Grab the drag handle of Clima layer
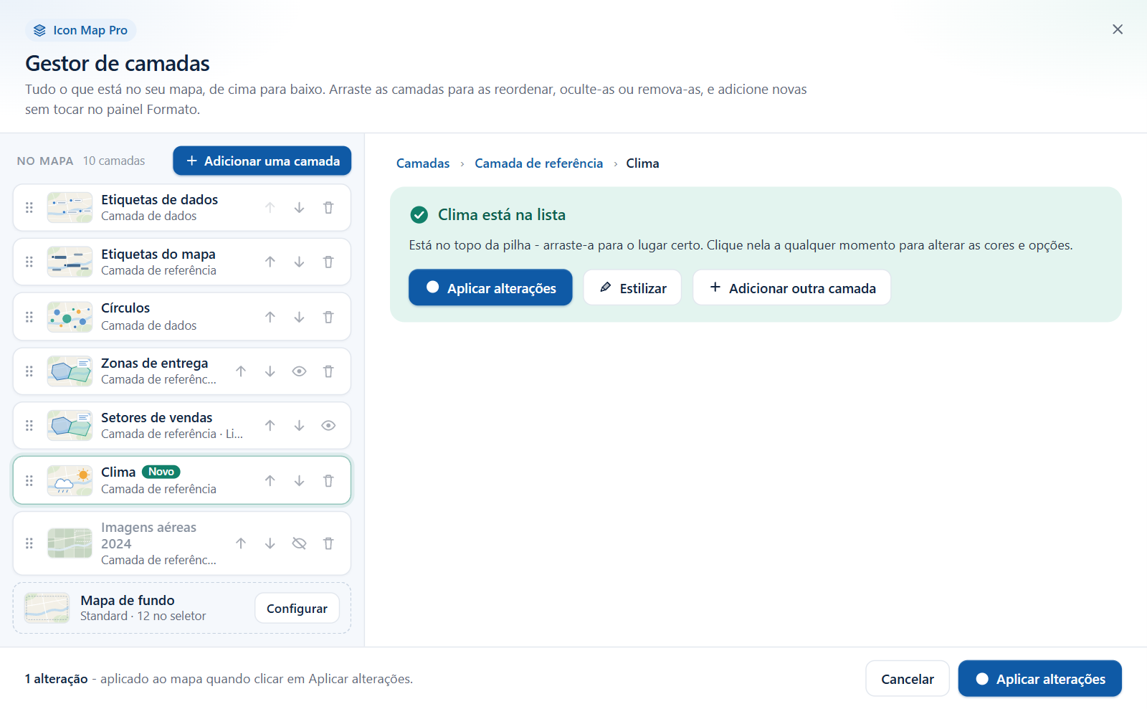The image size is (1147, 709). coord(29,481)
